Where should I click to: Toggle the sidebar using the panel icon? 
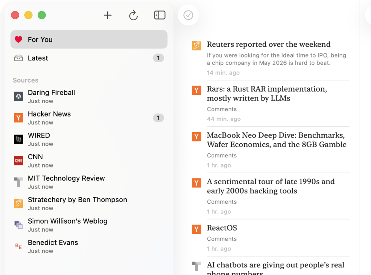[x=160, y=15]
